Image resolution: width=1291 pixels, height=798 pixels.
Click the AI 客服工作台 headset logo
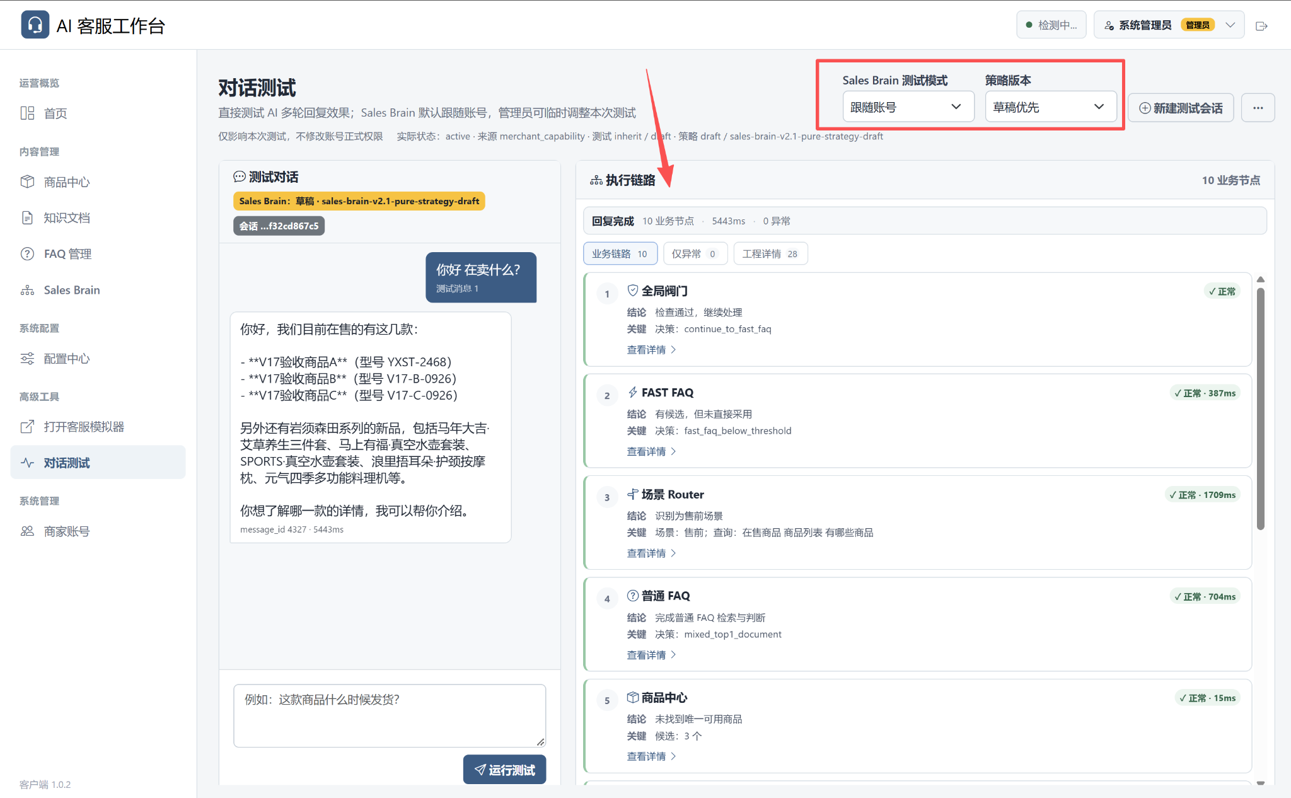35,25
